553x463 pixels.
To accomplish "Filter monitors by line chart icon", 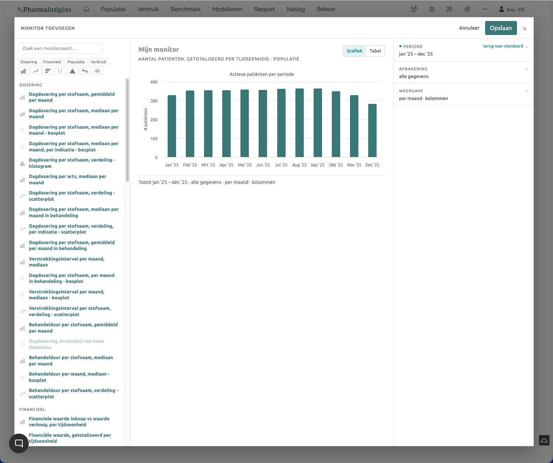I will tap(36, 71).
